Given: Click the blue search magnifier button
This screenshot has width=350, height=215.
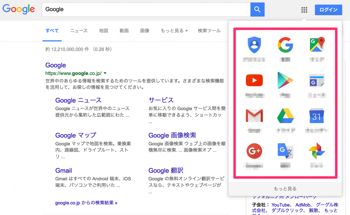Looking at the screenshot, I should pos(257,10).
